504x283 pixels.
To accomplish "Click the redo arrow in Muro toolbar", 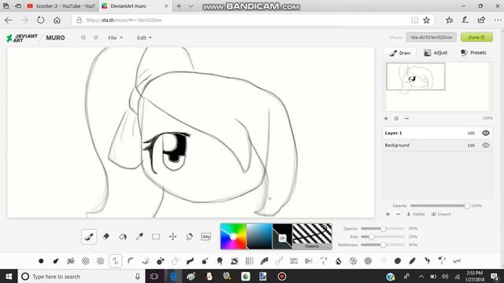I will coord(96,38).
